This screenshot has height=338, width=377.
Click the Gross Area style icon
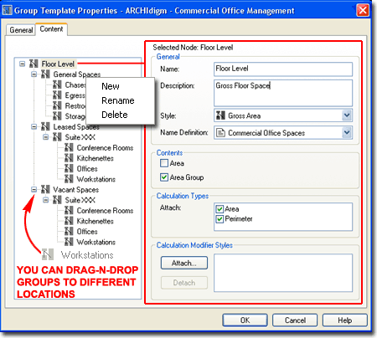point(220,115)
